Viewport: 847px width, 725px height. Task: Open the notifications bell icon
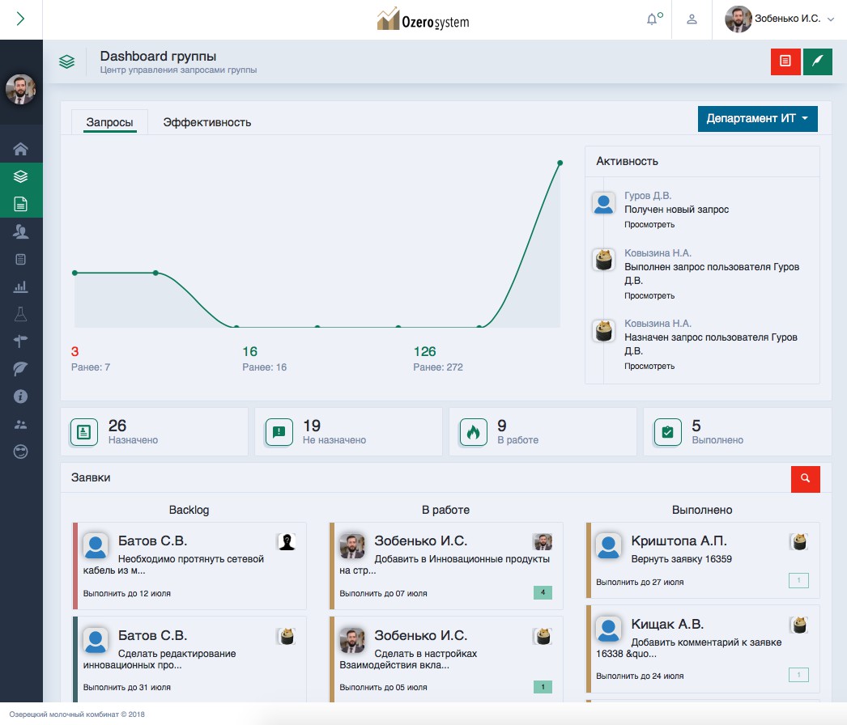pos(653,19)
